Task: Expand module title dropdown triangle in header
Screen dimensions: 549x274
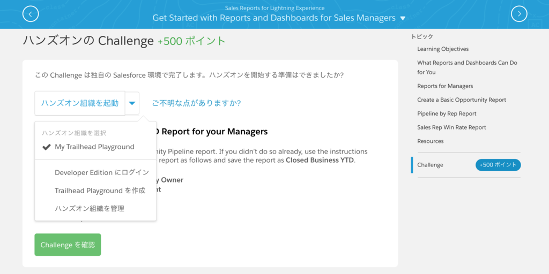Action: click(403, 18)
